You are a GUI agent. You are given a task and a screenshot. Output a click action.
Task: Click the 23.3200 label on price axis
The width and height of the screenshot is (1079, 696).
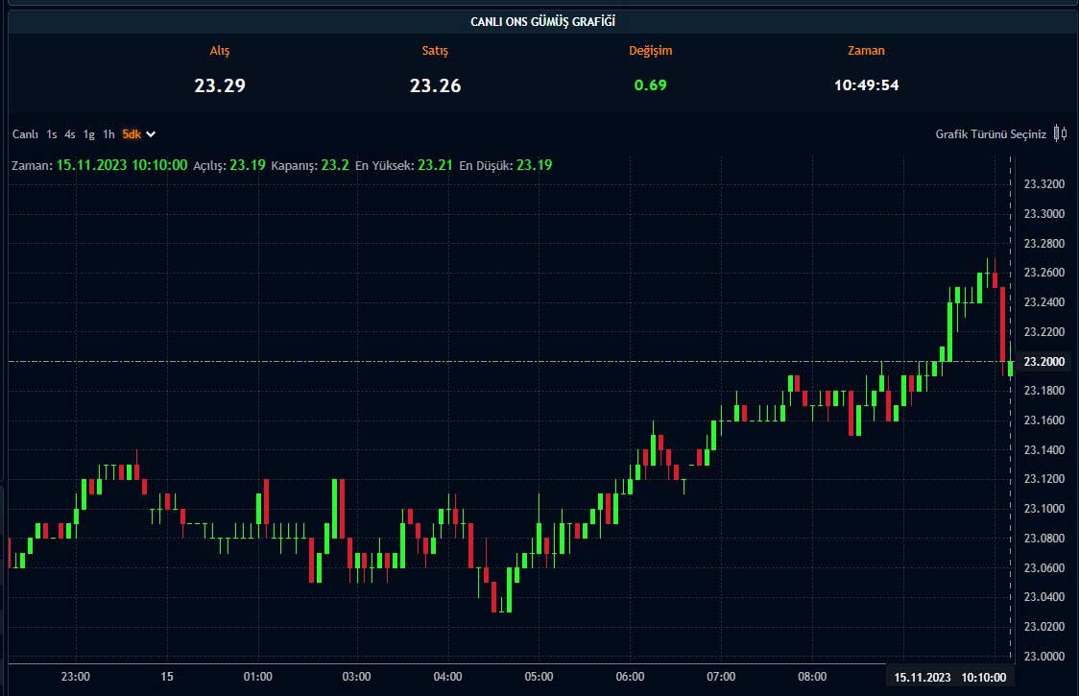[1044, 184]
